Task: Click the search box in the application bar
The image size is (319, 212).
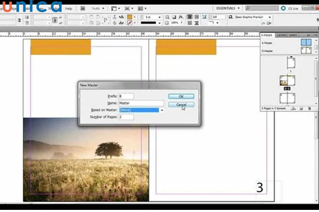Action: tap(262, 8)
